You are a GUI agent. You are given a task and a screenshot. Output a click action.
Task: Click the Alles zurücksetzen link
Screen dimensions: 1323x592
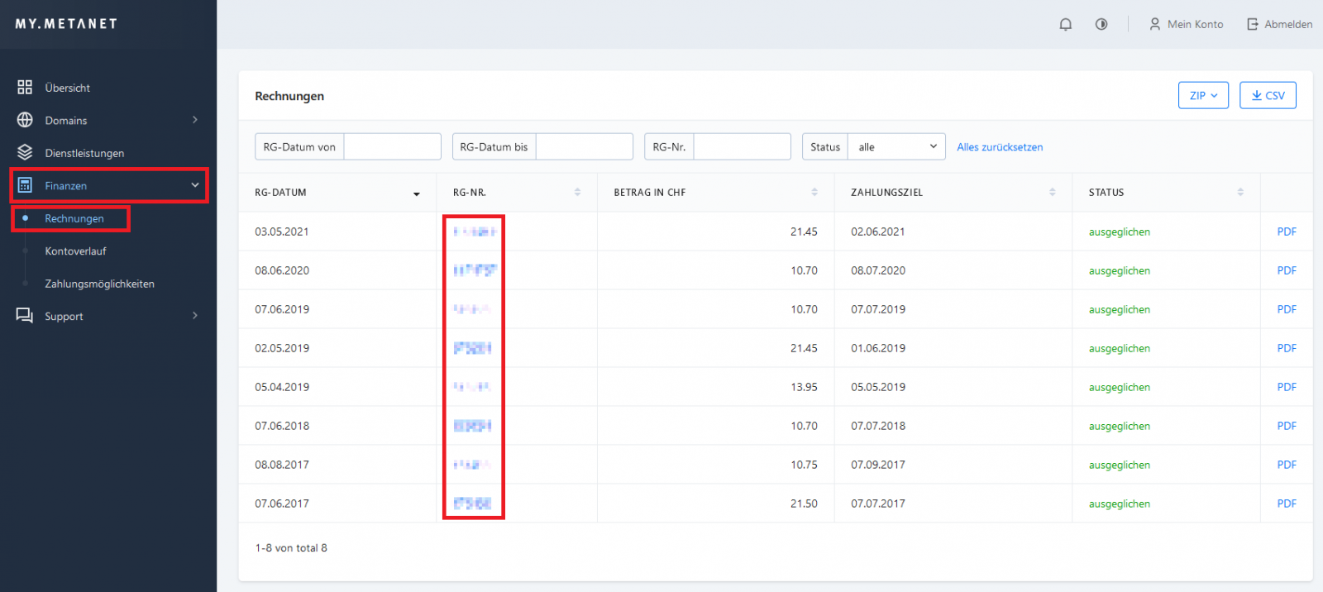pyautogui.click(x=1000, y=147)
